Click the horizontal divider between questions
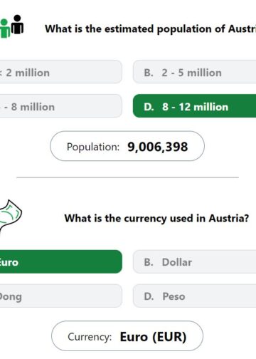 pos(127,177)
